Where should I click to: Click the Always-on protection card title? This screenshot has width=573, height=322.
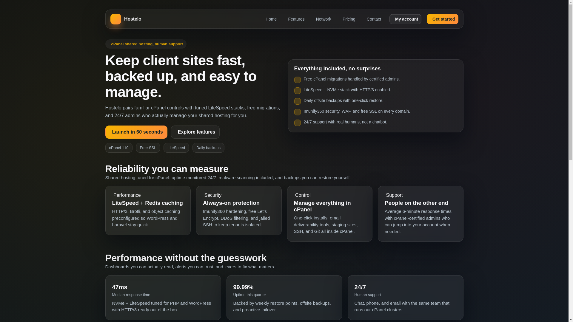pos(231,203)
